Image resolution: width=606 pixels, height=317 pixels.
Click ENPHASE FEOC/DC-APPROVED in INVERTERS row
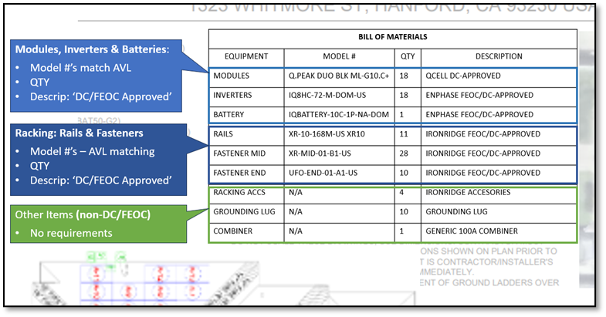click(479, 95)
